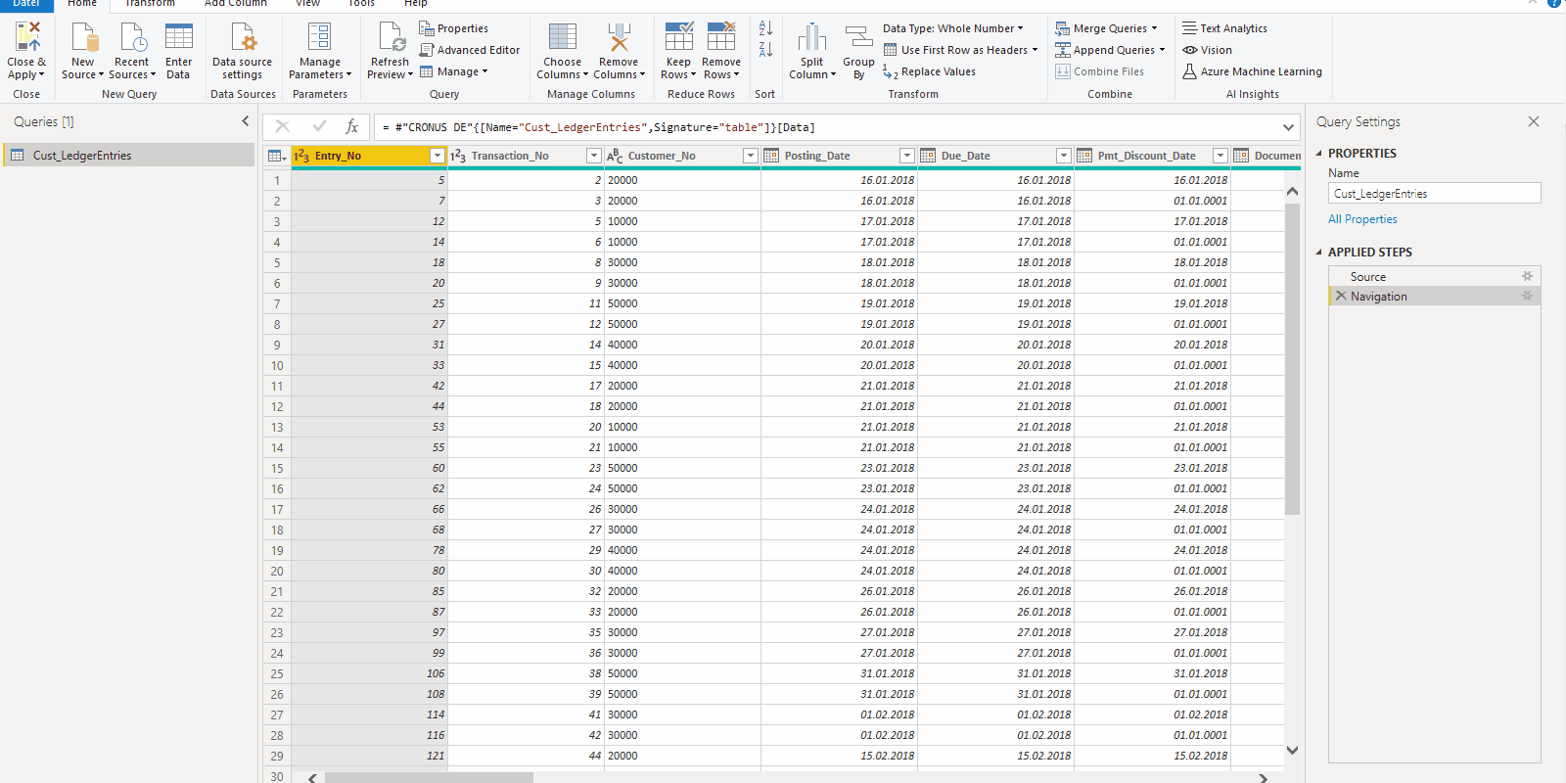1566x783 pixels.
Task: Click Group By icon
Action: click(858, 36)
